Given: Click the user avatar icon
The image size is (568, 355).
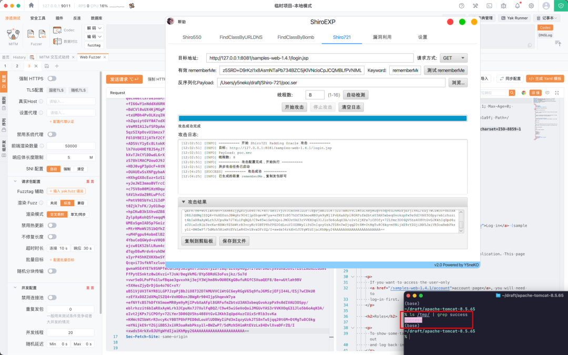Looking at the screenshot, I should point(546,6).
